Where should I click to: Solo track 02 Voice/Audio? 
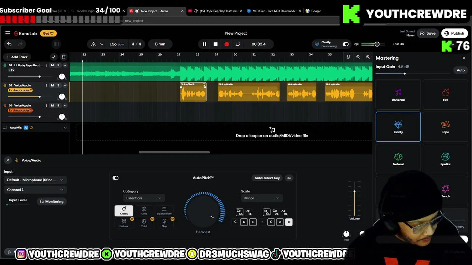58,85
